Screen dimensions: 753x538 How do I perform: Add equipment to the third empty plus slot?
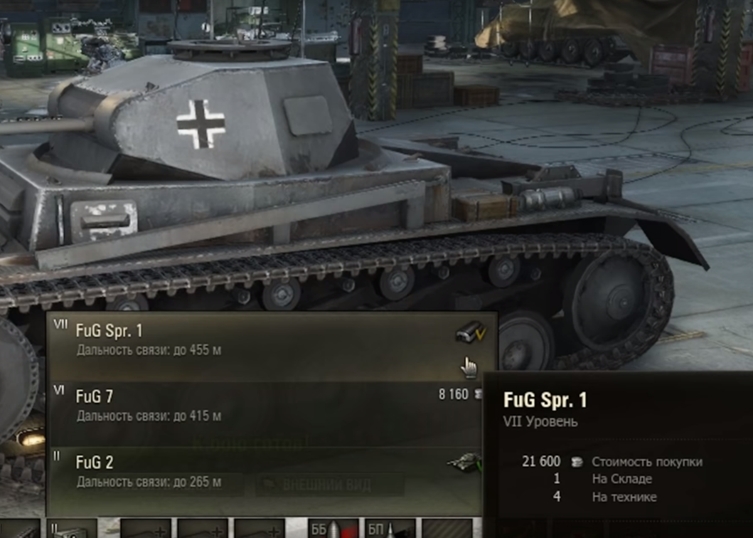[259, 529]
